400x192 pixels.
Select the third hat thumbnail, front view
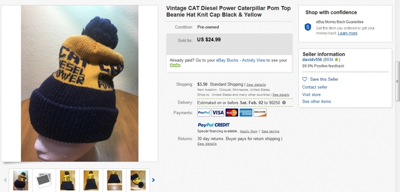click(x=68, y=180)
